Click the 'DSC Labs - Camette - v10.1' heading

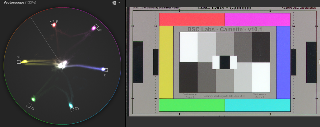[225, 29]
